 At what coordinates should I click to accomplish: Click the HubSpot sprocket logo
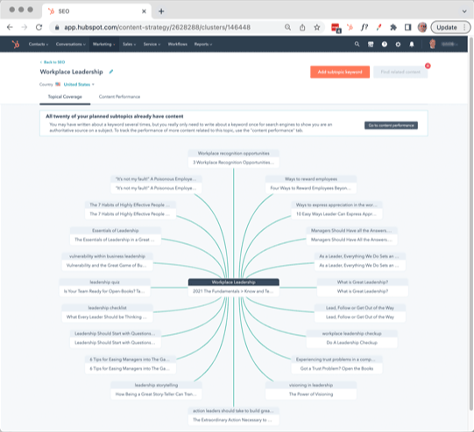[16, 44]
